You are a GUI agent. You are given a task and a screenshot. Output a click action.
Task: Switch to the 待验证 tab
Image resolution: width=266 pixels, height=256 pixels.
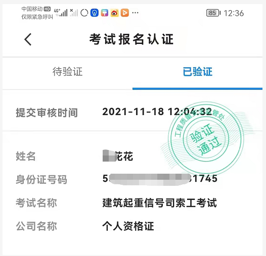point(67,72)
